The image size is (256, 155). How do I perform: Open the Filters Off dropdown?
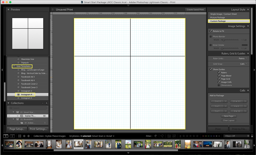(x=236, y=136)
